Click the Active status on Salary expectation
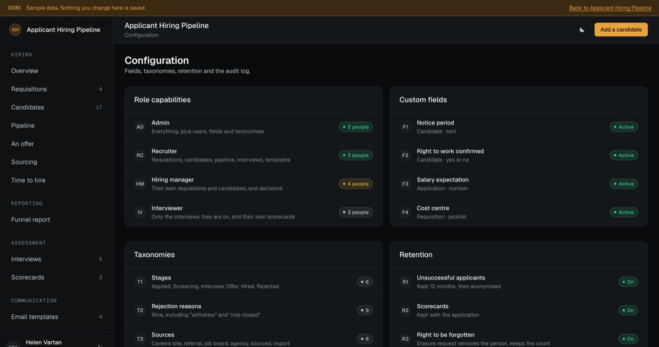This screenshot has height=347, width=659. pos(624,184)
